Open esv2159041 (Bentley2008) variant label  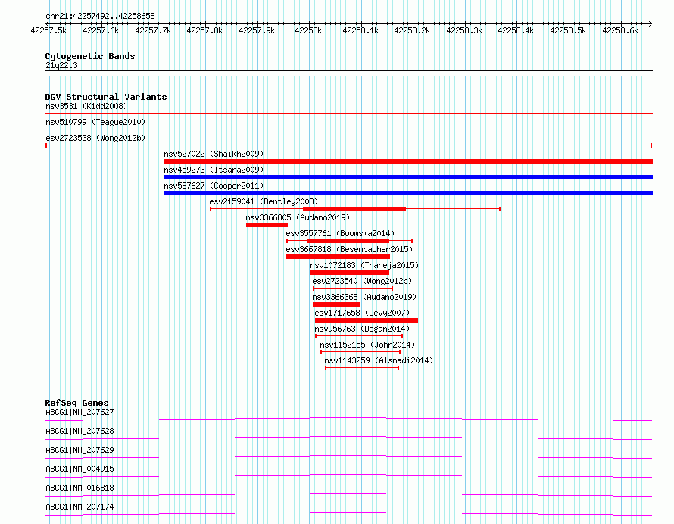pos(264,201)
